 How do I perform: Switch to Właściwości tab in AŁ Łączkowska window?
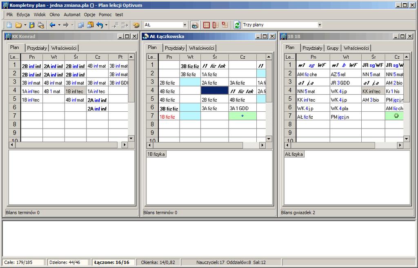[202, 48]
